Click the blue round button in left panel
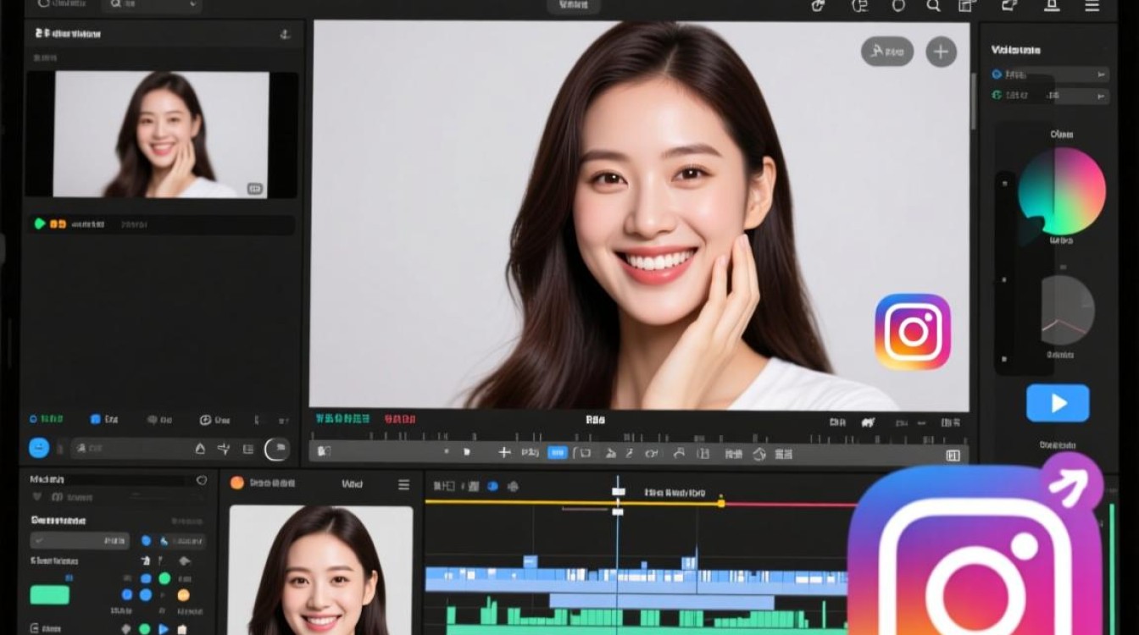Viewport: 1139px width, 635px height. 39,449
